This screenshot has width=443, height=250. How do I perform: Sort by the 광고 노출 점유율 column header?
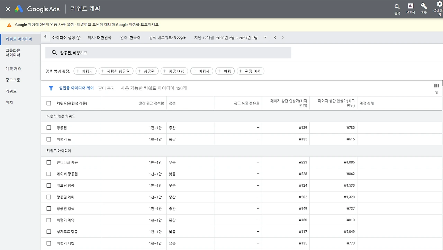click(247, 103)
